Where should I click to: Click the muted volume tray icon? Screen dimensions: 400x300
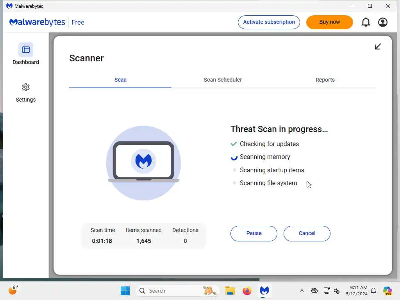coord(337,291)
